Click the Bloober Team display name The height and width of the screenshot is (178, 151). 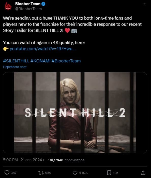pos(28,4)
